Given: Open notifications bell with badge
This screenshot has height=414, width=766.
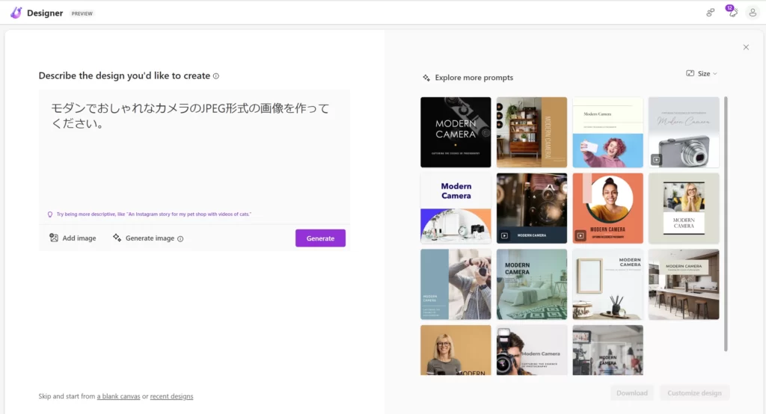Looking at the screenshot, I should [x=732, y=12].
